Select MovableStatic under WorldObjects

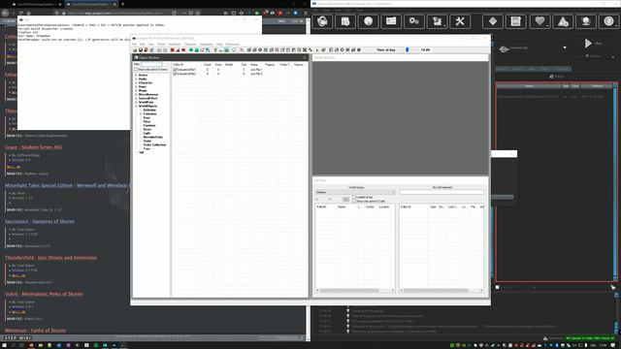coord(153,137)
